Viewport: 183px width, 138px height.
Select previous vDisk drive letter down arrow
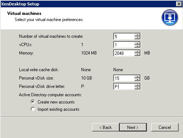[x=137, y=88]
